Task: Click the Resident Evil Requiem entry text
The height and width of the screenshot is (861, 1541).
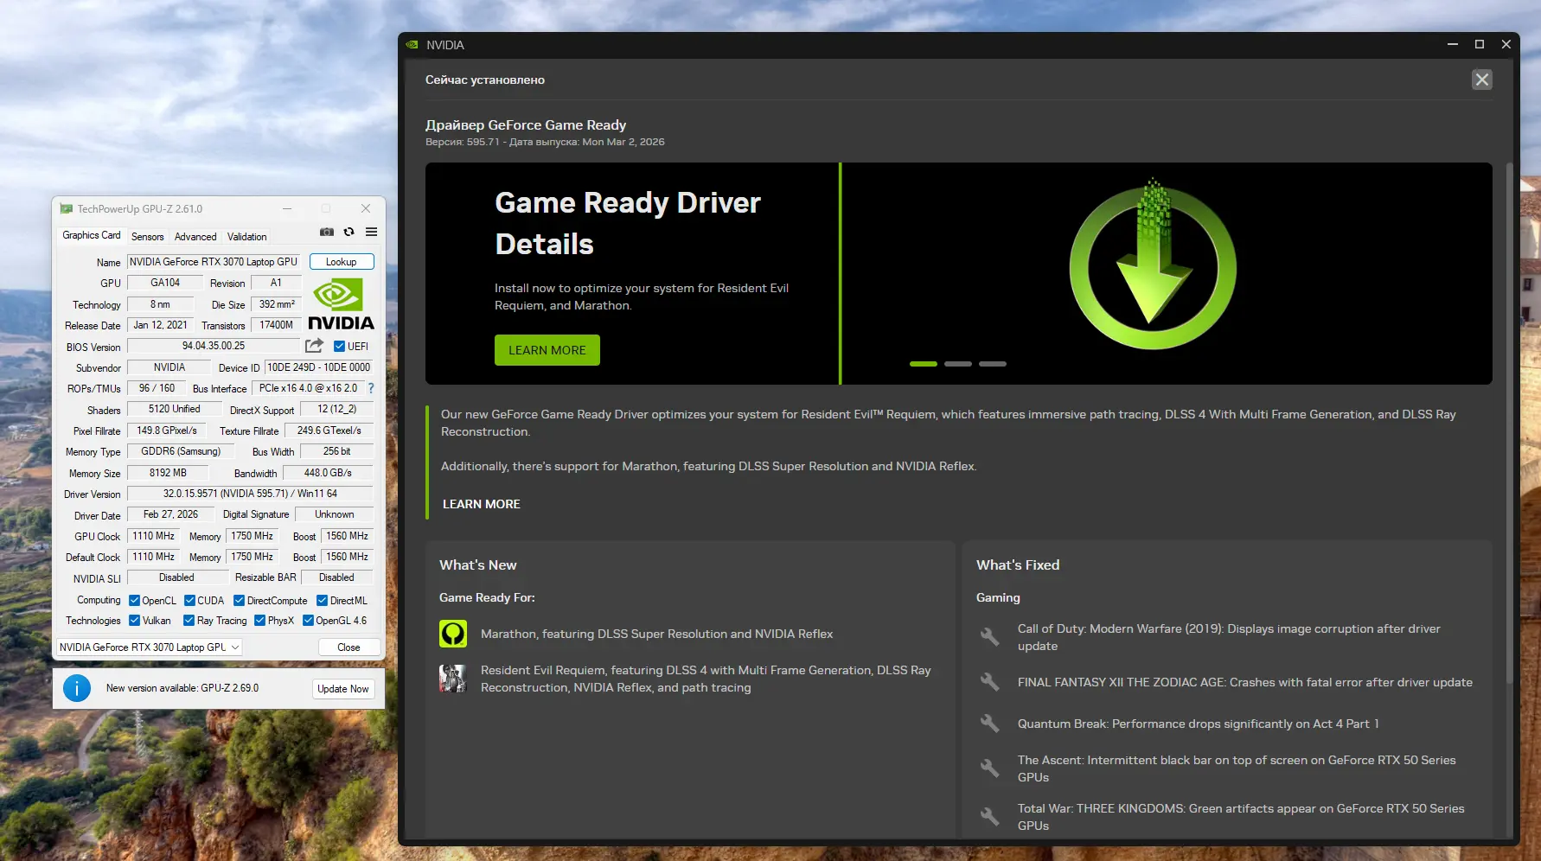Action: click(706, 679)
